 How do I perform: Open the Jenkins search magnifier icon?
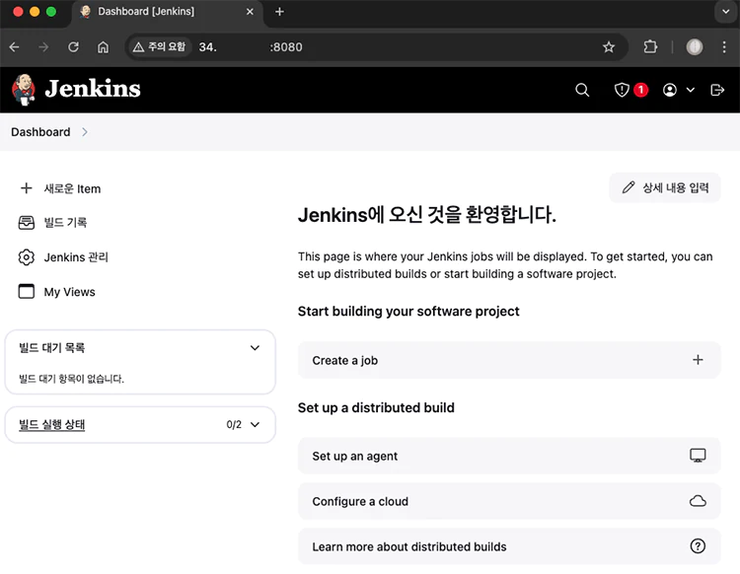point(582,90)
